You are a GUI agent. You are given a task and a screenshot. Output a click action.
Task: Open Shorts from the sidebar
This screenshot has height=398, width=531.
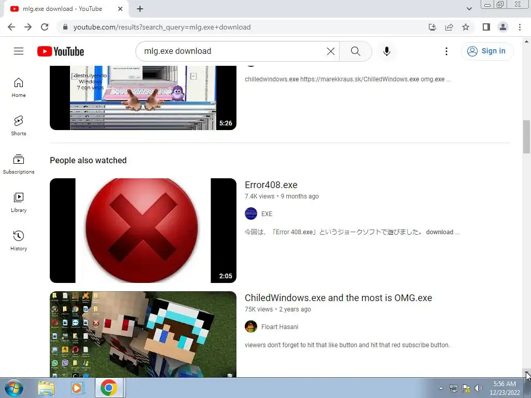[x=19, y=126]
